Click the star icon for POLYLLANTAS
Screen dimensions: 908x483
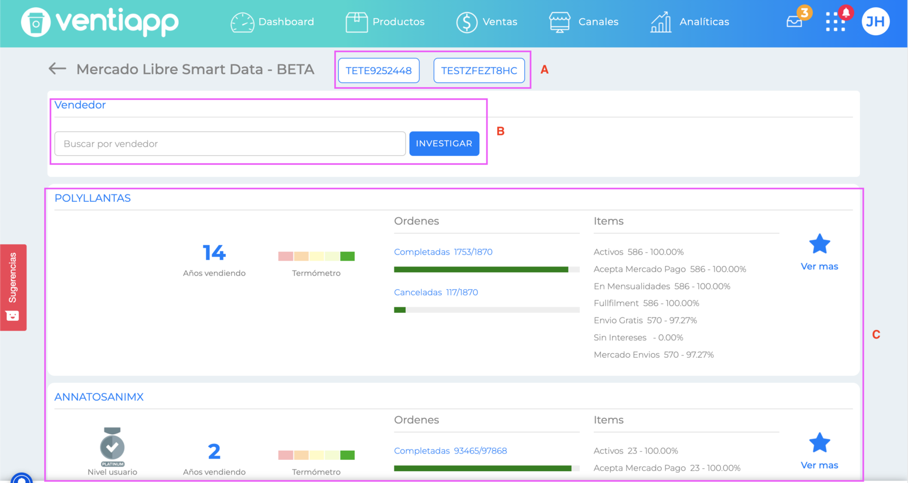pyautogui.click(x=819, y=244)
